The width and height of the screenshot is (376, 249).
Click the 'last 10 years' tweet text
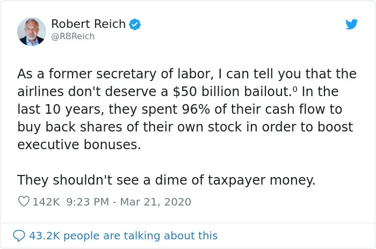(60, 109)
